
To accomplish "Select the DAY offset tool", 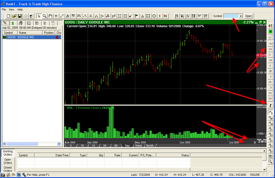I will pos(79,16).
